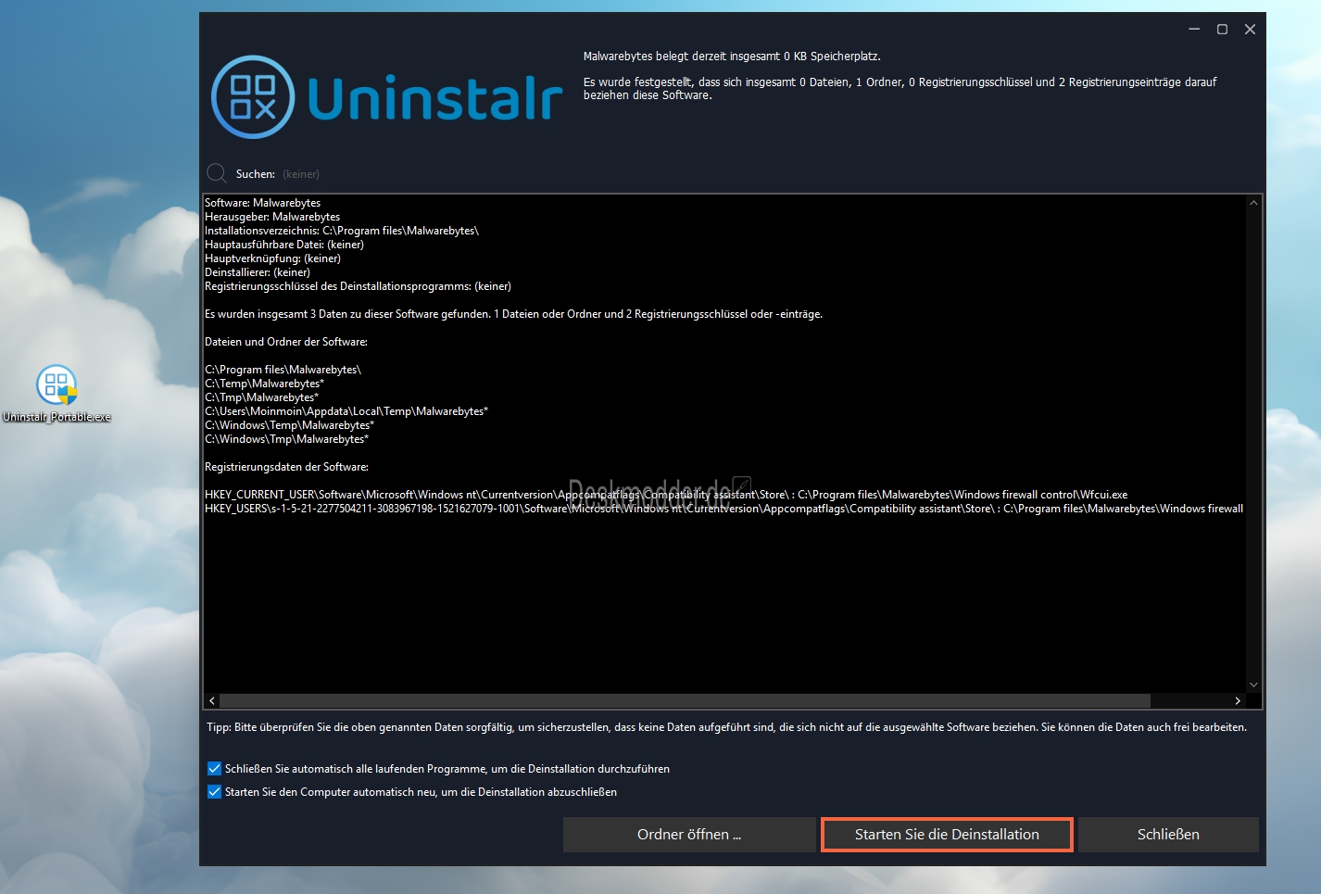The image size is (1321, 894).
Task: Click the 'Es wurden insgesamt 3 Daten' summary line
Action: tap(514, 314)
